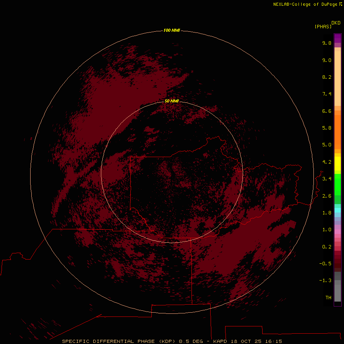Click the 9.0 color scale value
This screenshot has height=344, width=344.
point(327,60)
